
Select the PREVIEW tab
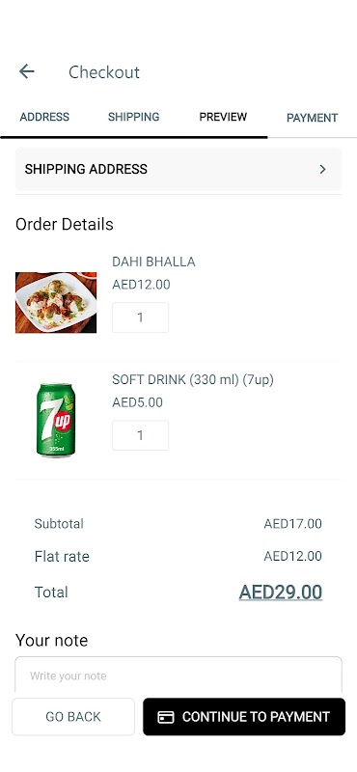(223, 117)
